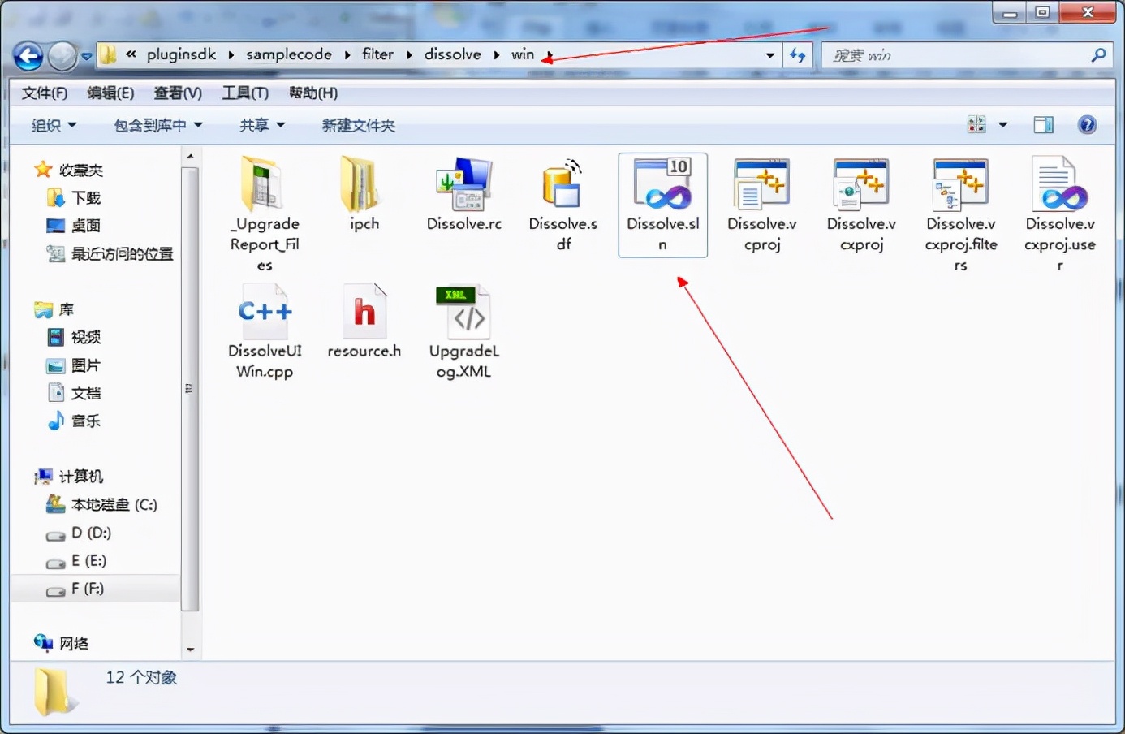The height and width of the screenshot is (734, 1125).
Task: Open the D (D:) drive
Action: (x=91, y=533)
